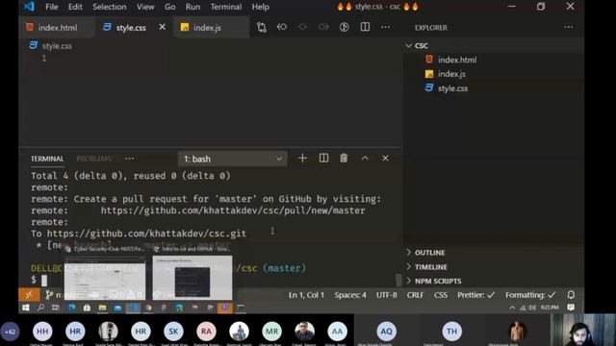Maximize the panel using the up chevron
The image size is (616, 346).
click(365, 158)
